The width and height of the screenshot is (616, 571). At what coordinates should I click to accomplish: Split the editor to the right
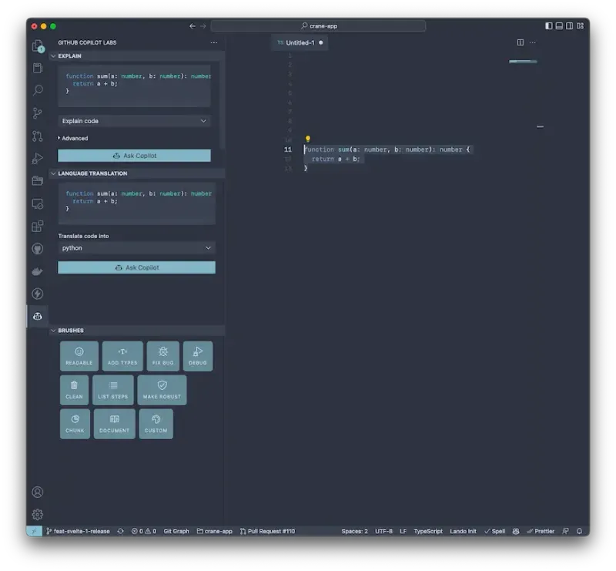point(521,42)
